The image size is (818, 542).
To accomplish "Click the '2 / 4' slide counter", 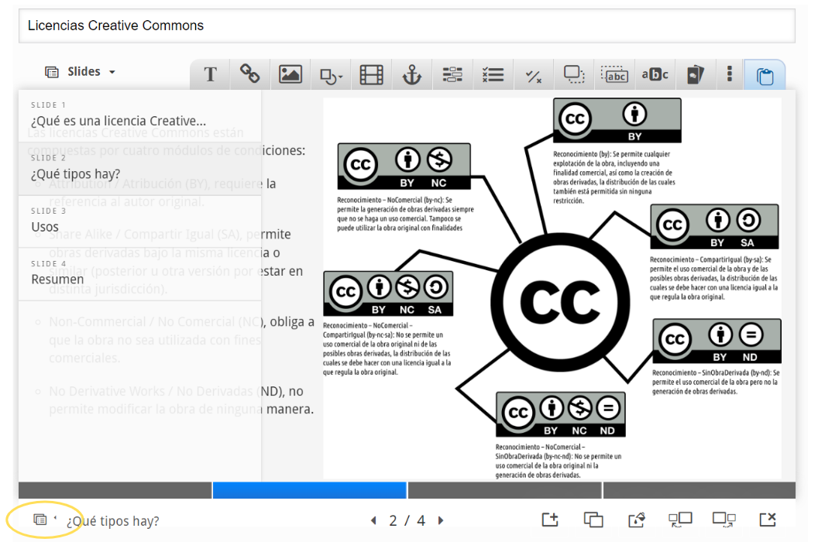I will pos(407,520).
